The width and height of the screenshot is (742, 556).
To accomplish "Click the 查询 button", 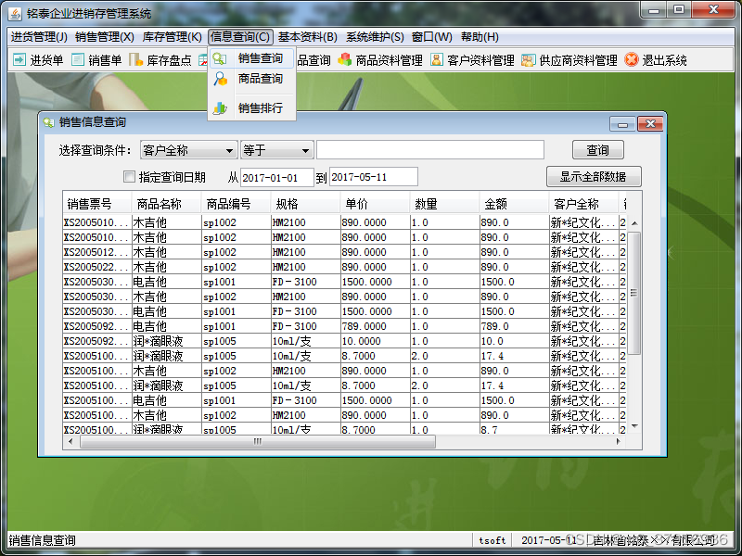I will pos(596,149).
